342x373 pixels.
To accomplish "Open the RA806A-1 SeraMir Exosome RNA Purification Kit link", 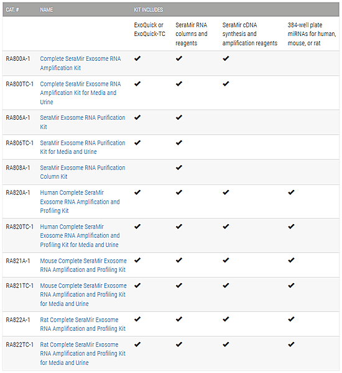I will click(83, 122).
